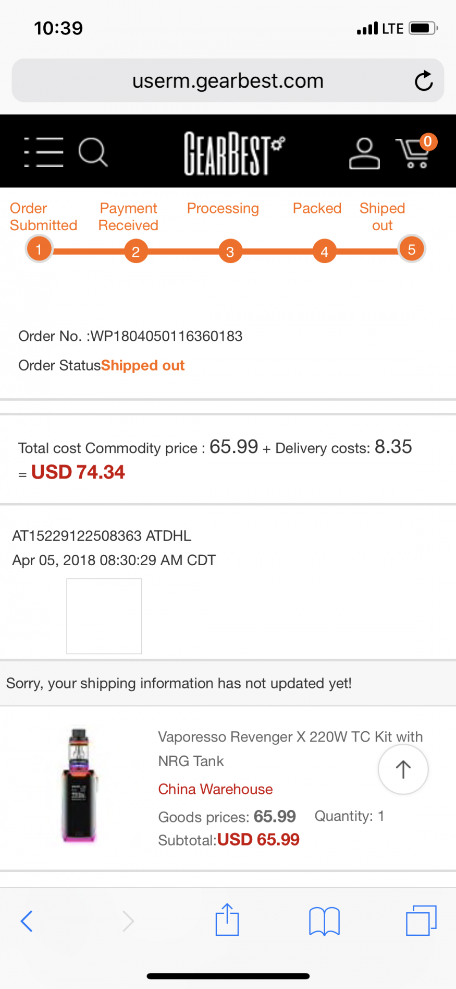The image size is (456, 989).
Task: Tap the Vaporesso kit product thumbnail
Action: pos(80,784)
